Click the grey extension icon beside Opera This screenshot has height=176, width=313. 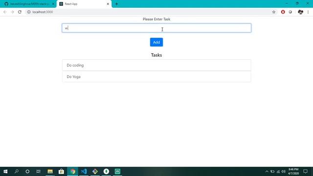coord(290,12)
